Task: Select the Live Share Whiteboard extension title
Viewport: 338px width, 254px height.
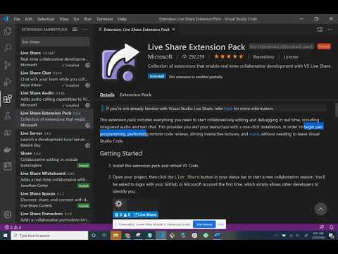Action: 43,174
